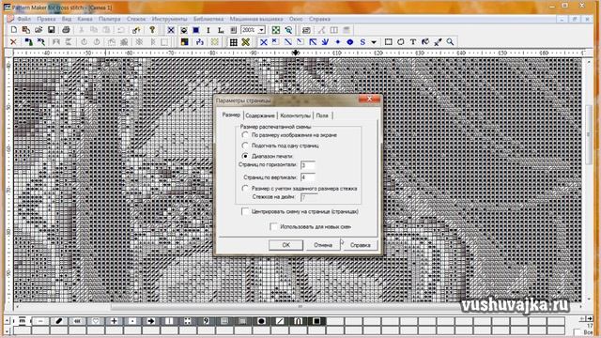Select the blue diagonal half stitch tool
The image size is (601, 338).
pos(288,41)
